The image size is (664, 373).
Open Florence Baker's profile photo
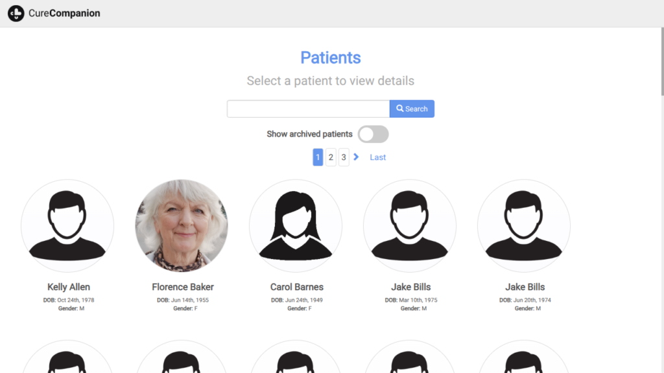(x=182, y=226)
